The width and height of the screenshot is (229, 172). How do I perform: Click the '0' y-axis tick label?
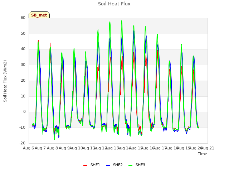pos(24,112)
